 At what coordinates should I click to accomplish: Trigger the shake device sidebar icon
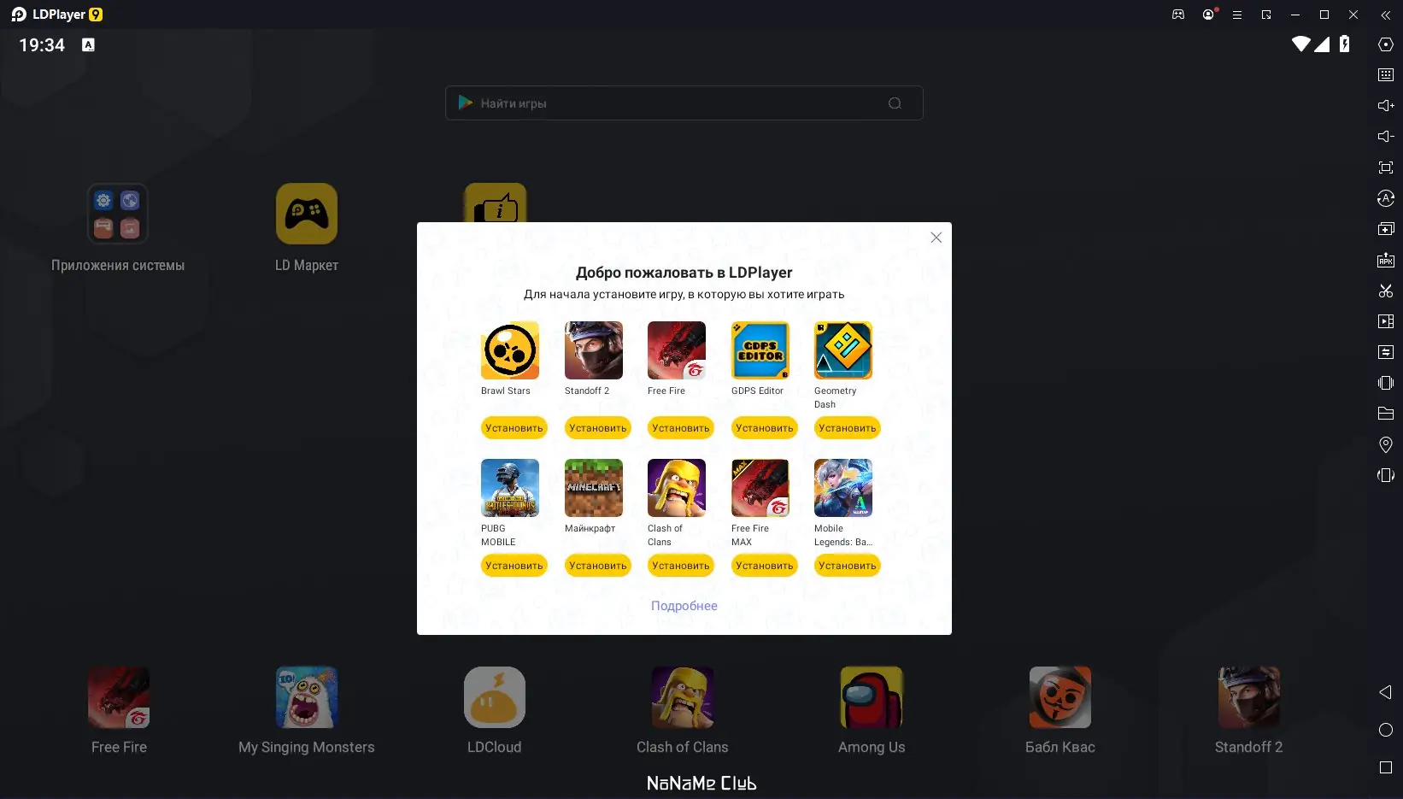click(x=1386, y=383)
